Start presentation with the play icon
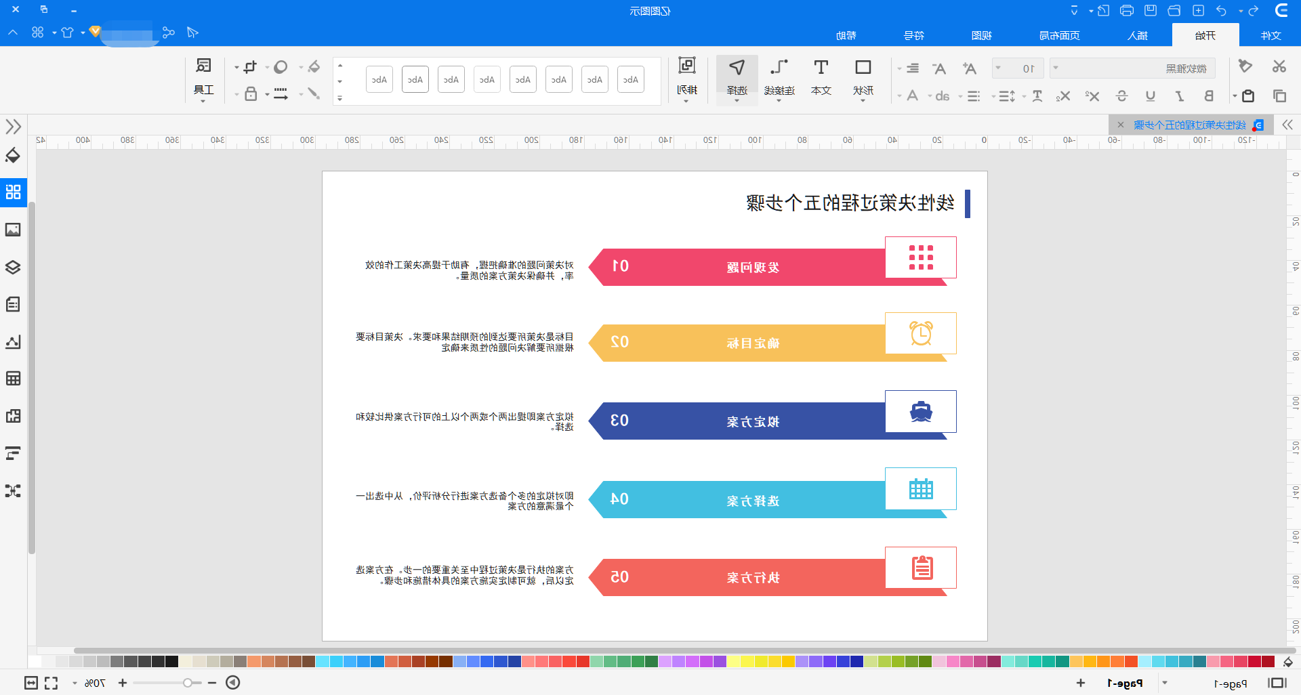1301x695 pixels. click(x=232, y=682)
